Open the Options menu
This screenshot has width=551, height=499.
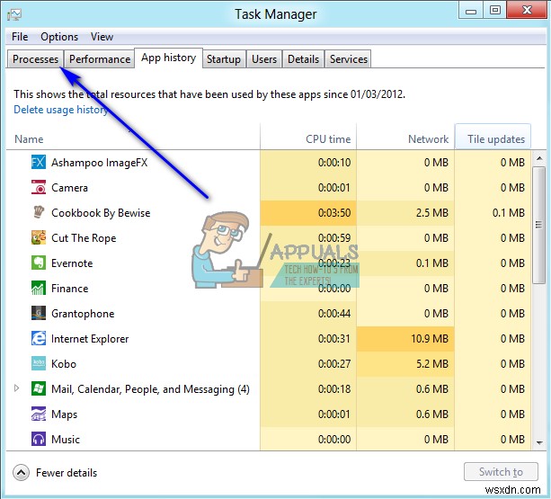pos(59,37)
